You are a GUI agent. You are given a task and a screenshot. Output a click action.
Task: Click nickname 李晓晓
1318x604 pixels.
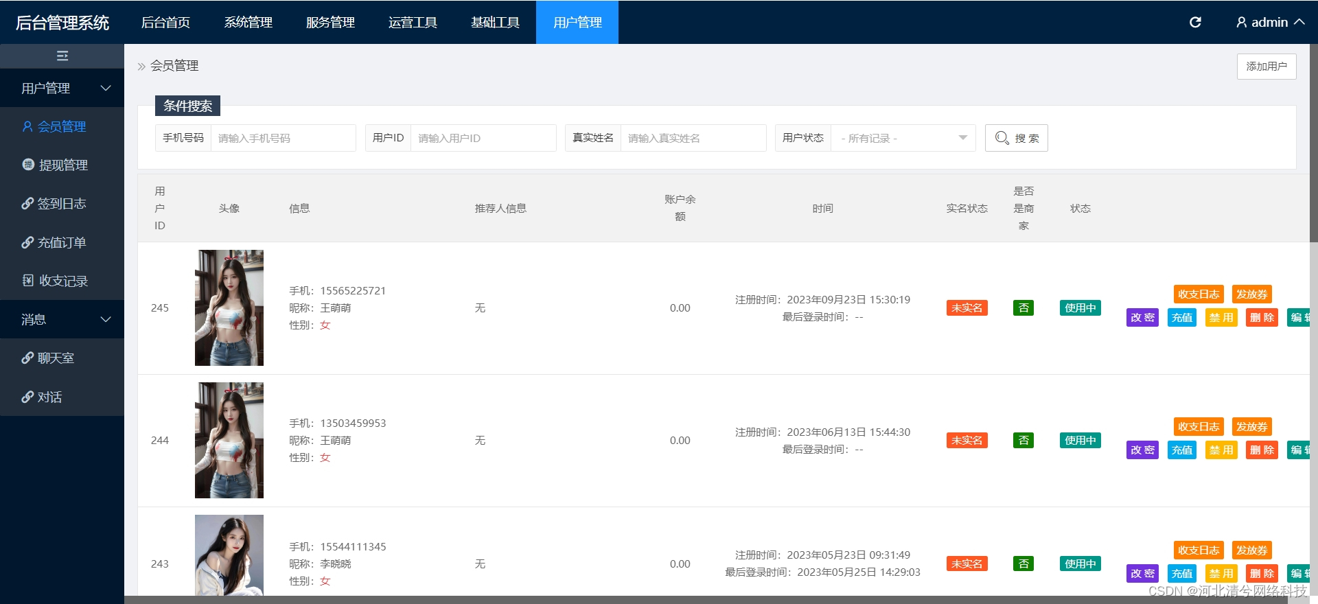click(335, 564)
